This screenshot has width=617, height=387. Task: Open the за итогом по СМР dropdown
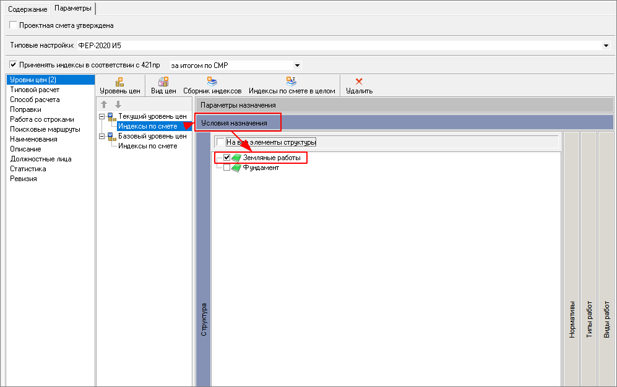[297, 65]
